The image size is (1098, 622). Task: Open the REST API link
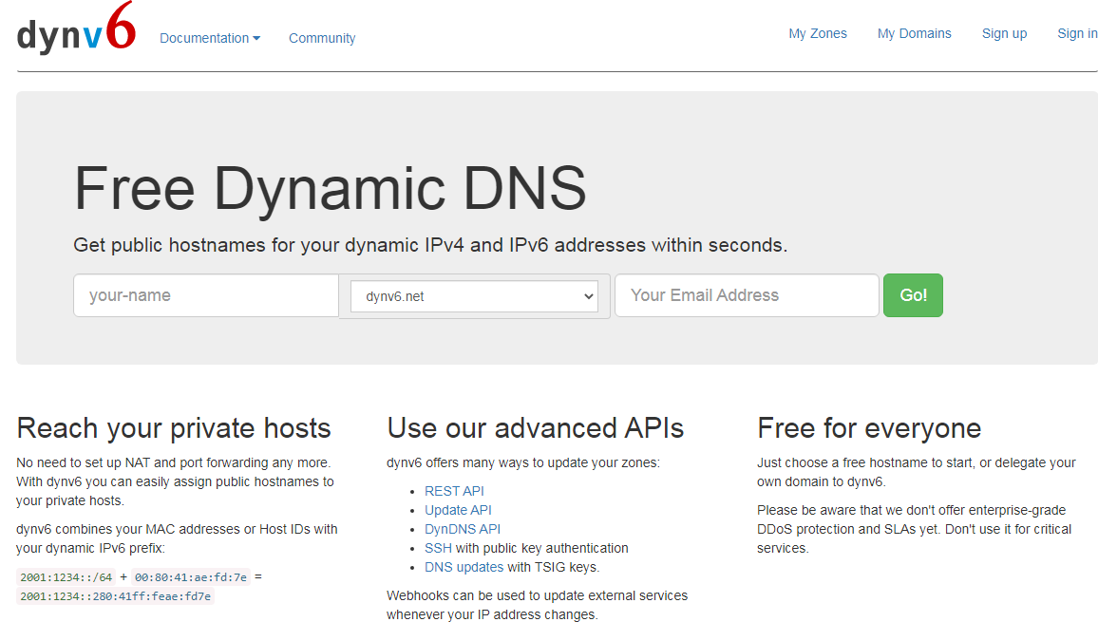pyautogui.click(x=454, y=491)
